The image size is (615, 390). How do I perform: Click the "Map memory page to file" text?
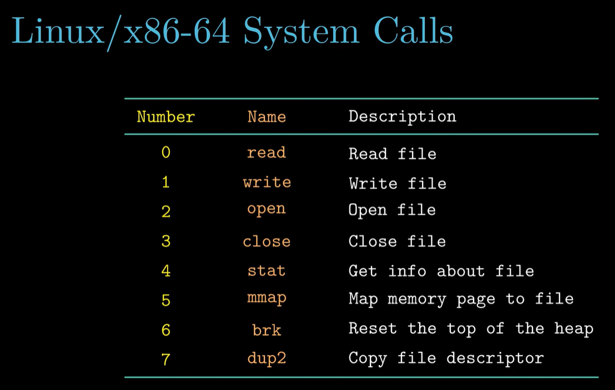[461, 299]
